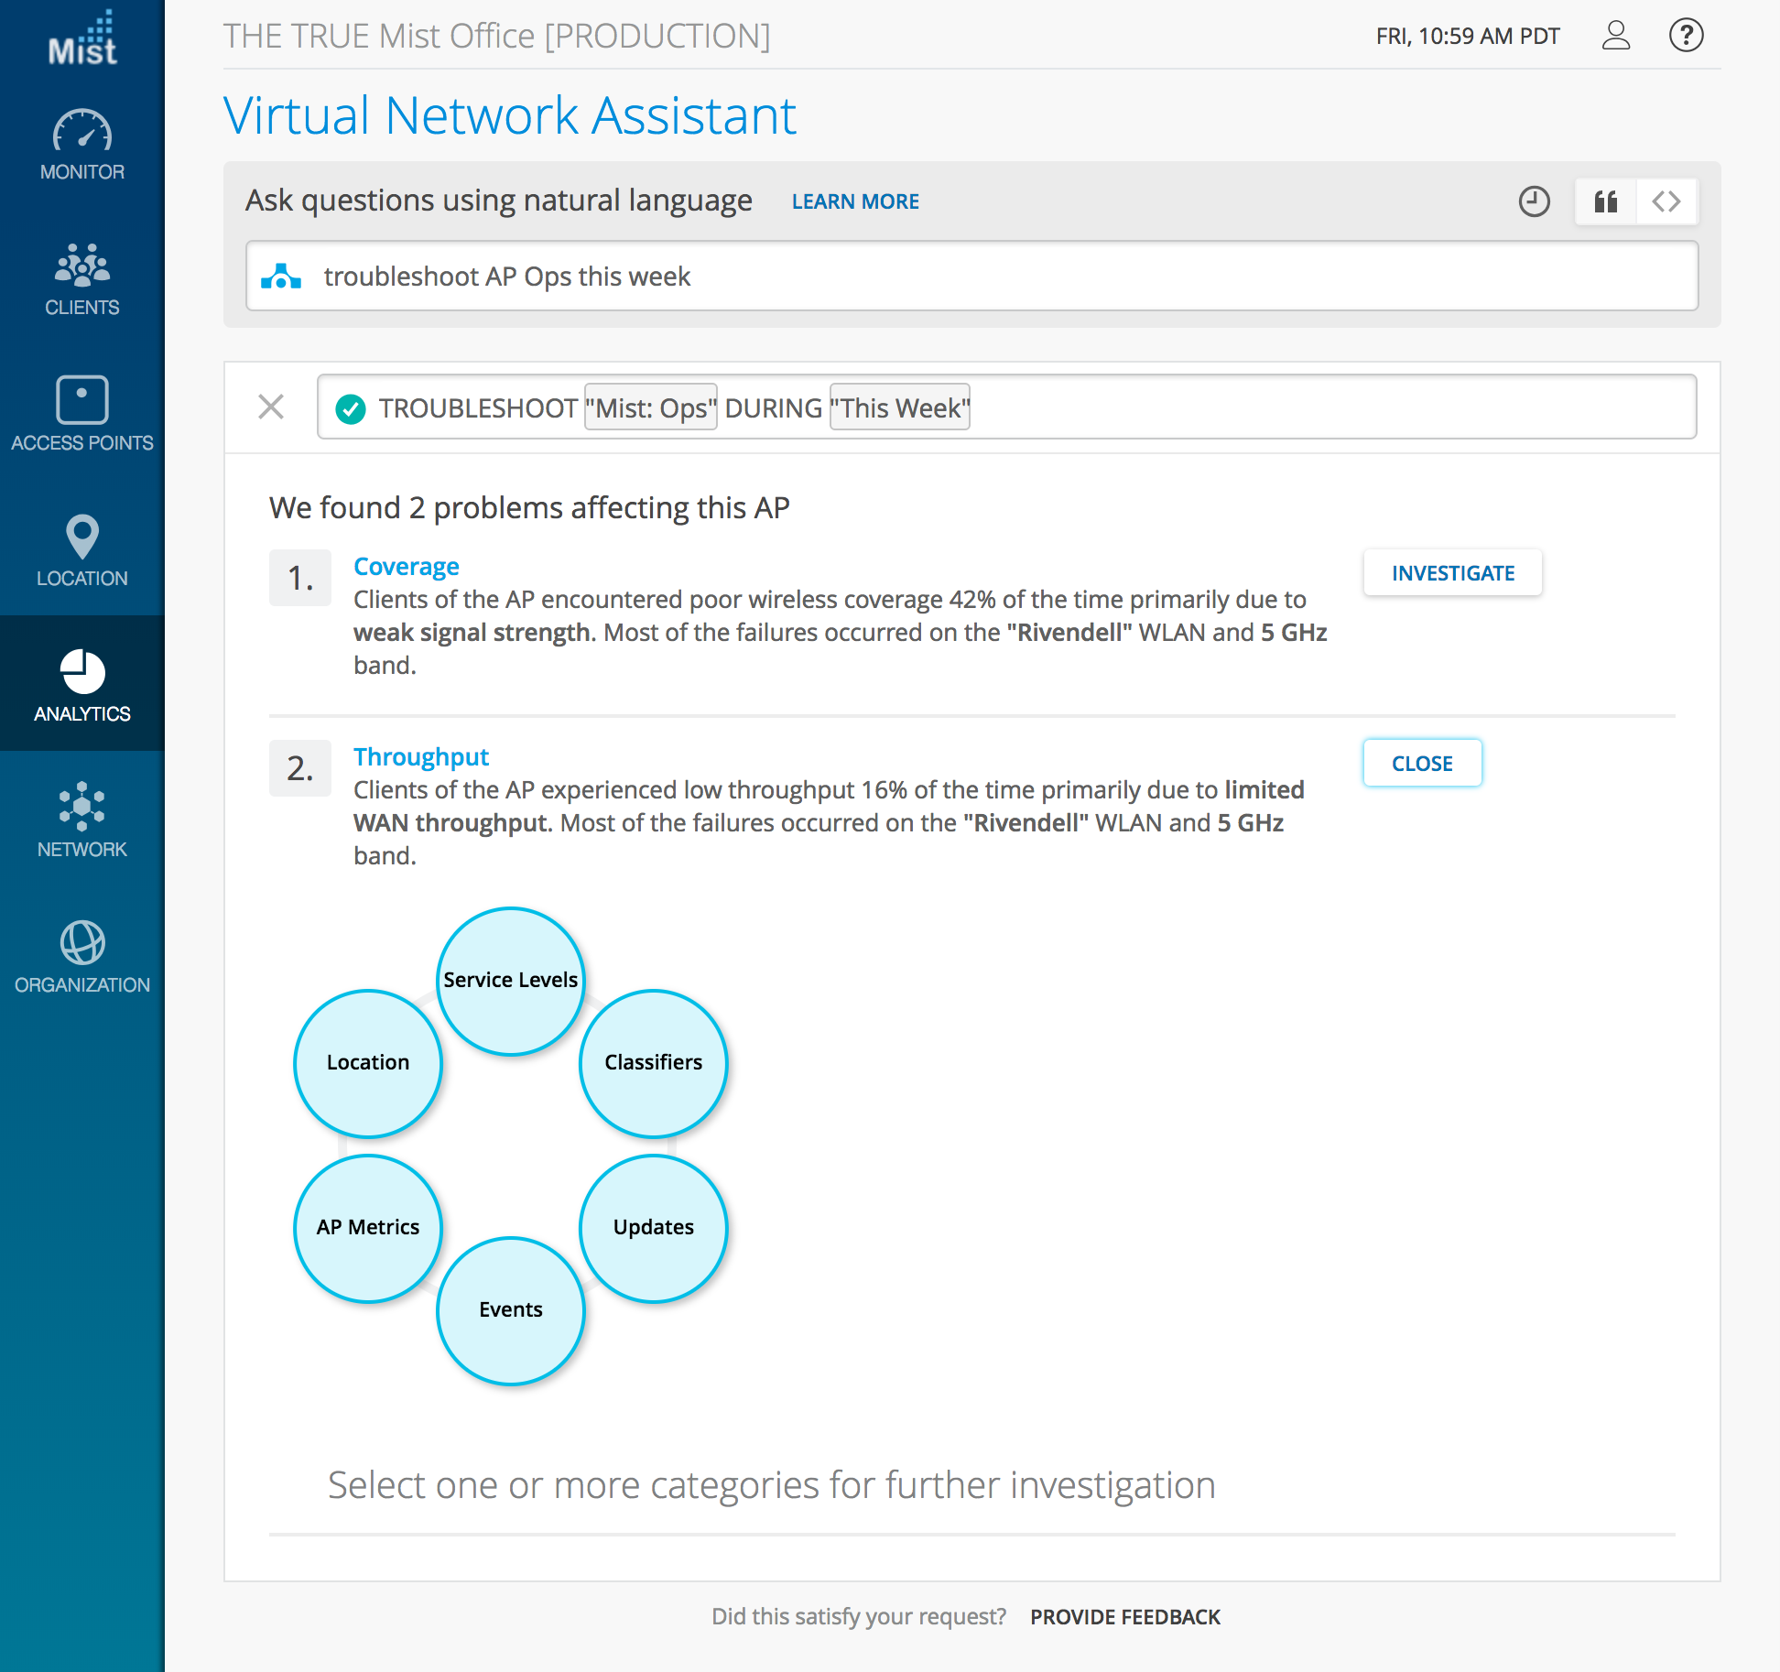Click the Learn More link
1780x1672 pixels.
coord(855,201)
